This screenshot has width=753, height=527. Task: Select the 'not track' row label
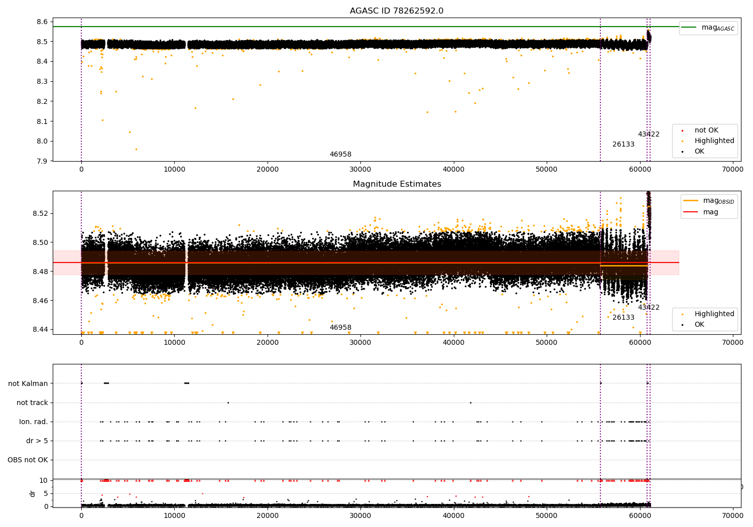32,403
